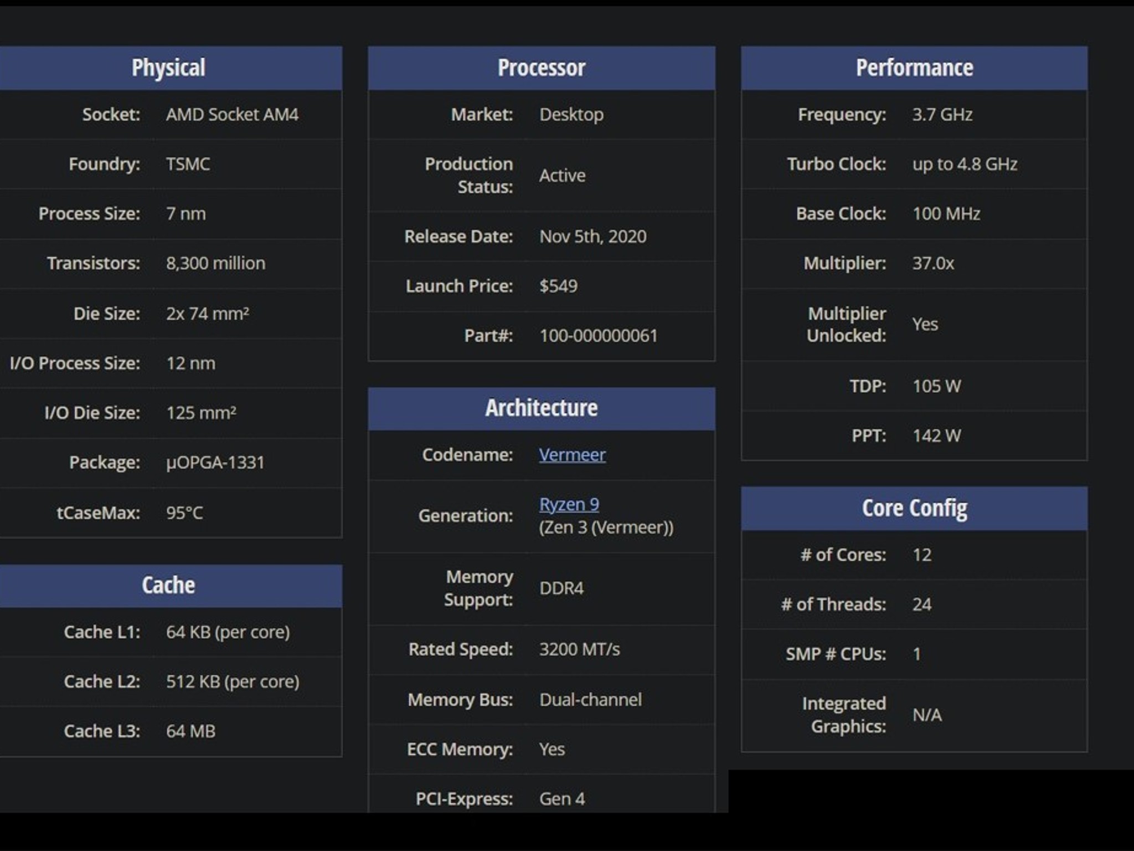Select the 3.7 GHz frequency value

click(x=941, y=115)
